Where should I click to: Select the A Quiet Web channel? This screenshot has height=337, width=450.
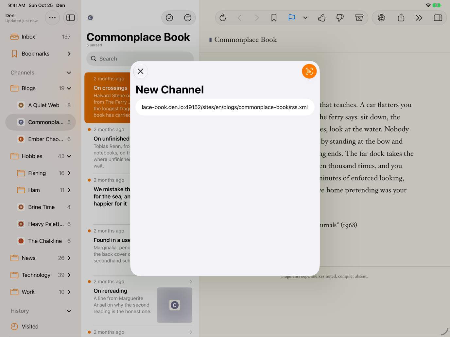point(41,105)
